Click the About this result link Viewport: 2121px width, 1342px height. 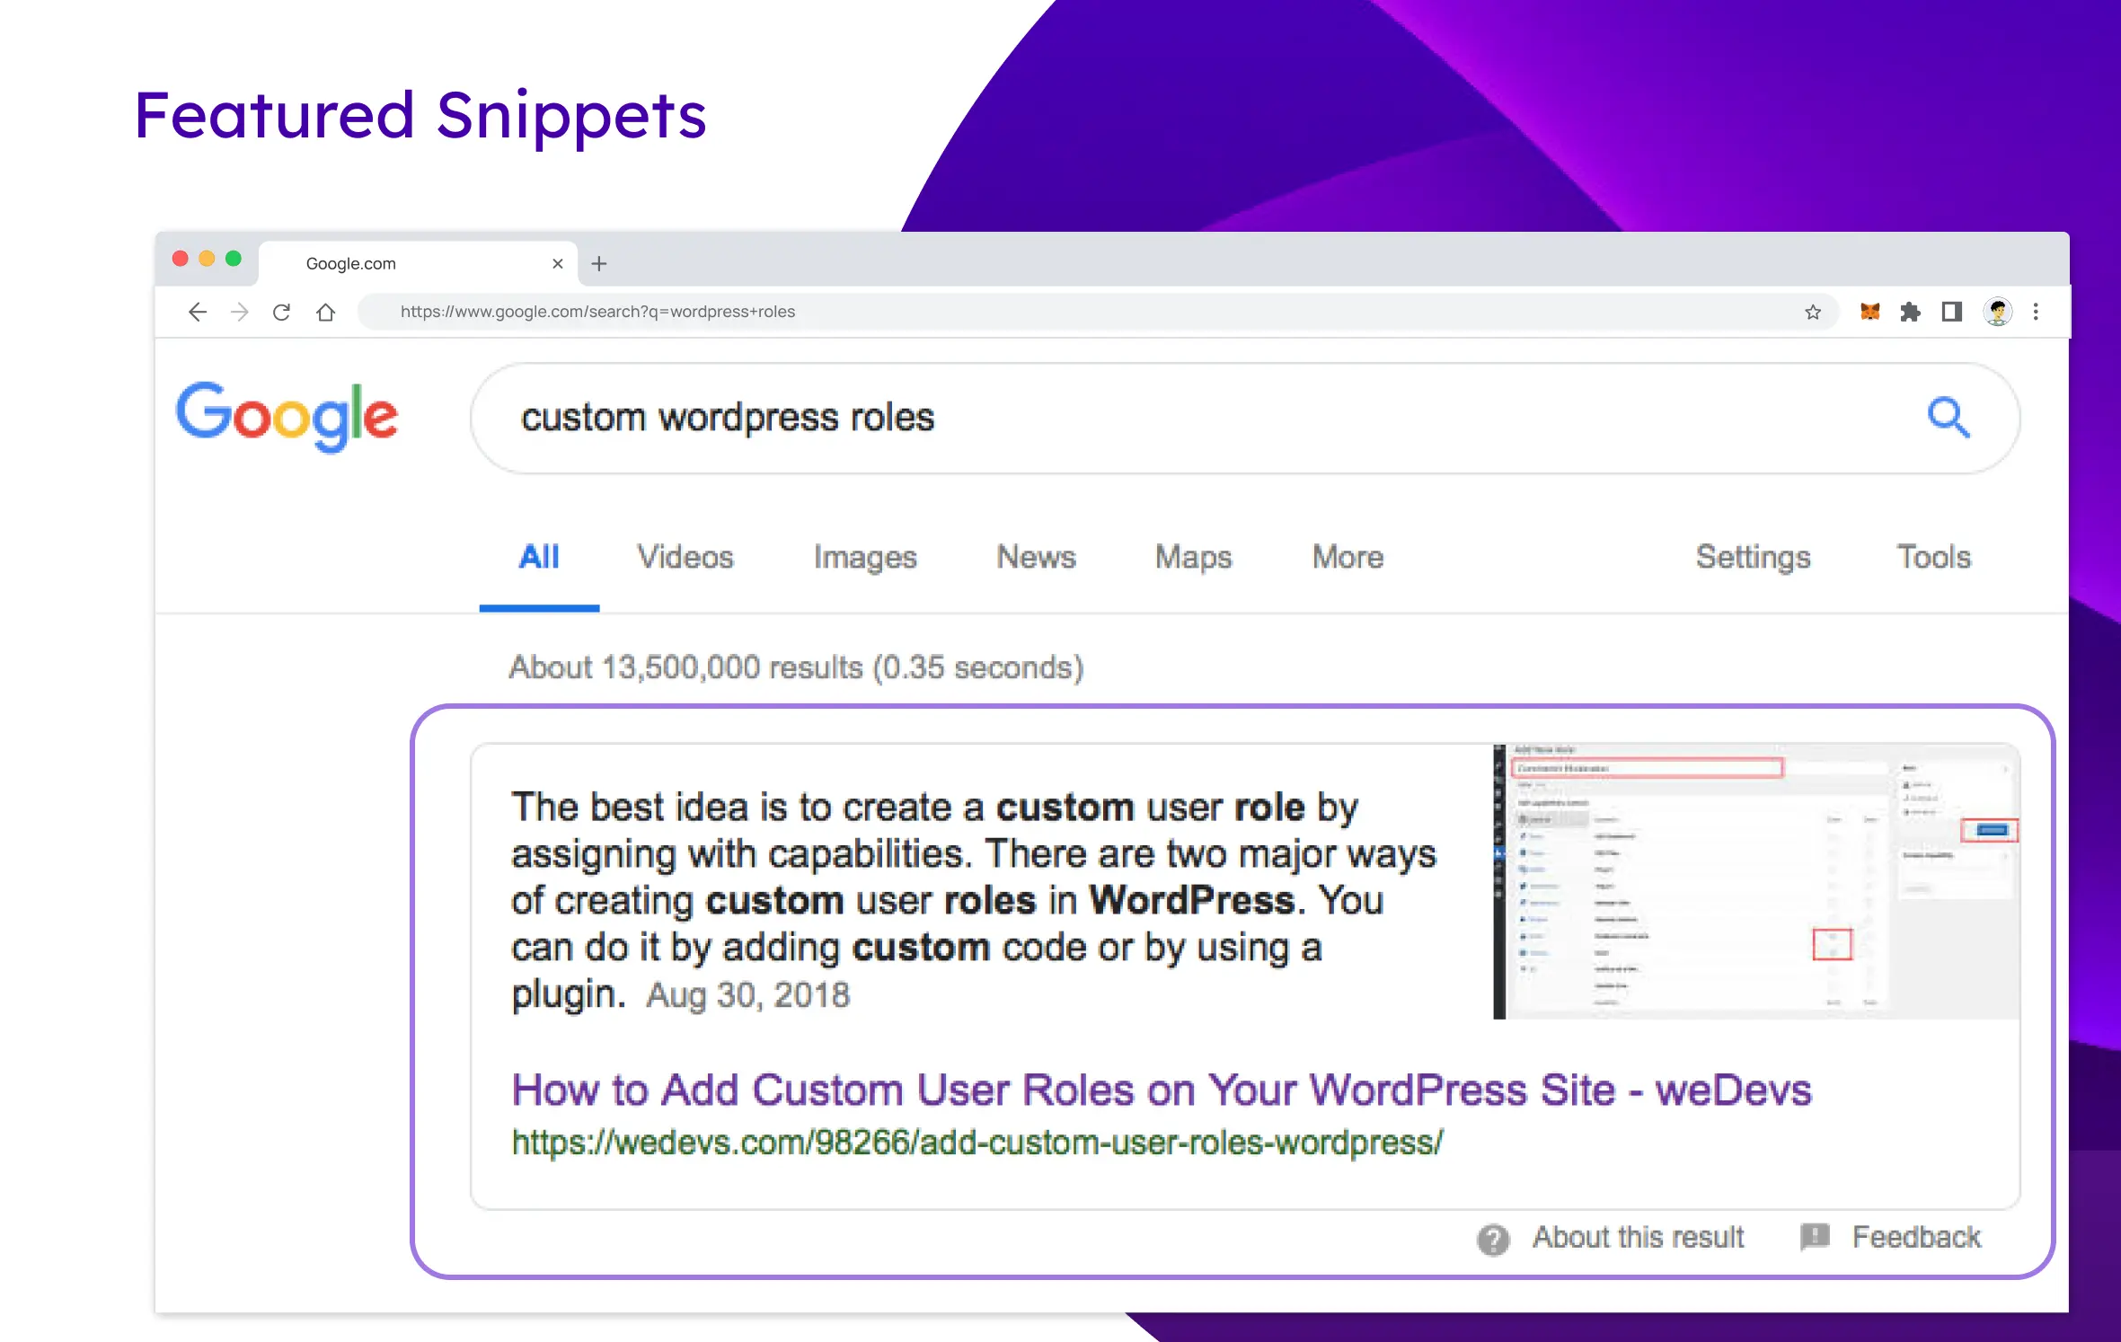[1638, 1238]
